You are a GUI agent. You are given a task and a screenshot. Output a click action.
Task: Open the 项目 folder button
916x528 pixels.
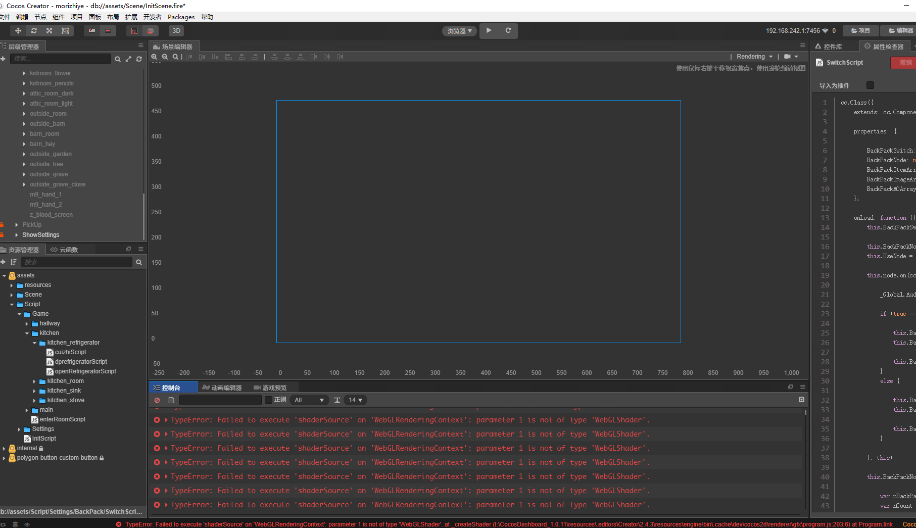coord(861,31)
